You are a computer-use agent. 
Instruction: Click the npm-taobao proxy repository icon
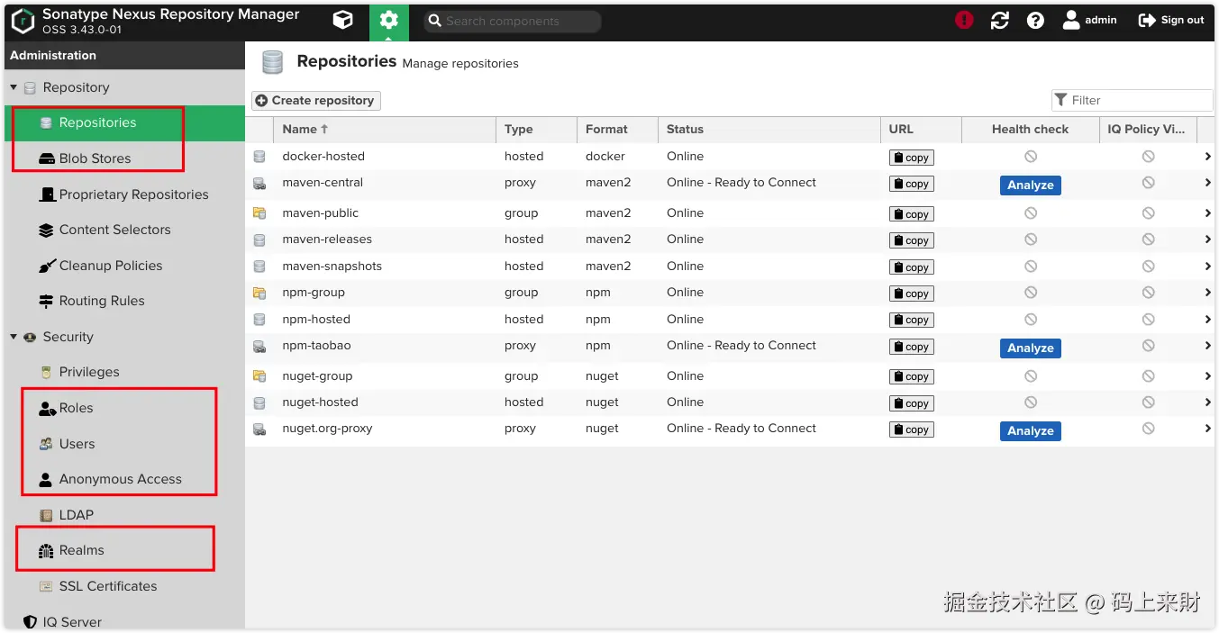[259, 346]
